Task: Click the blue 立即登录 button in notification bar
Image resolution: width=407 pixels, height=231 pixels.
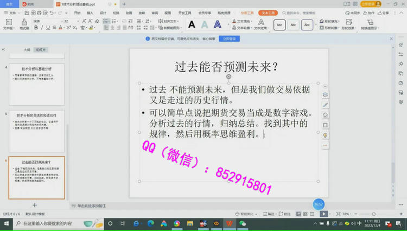Action: [229, 39]
